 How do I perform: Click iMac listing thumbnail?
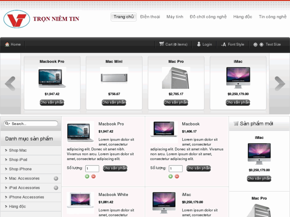[164, 203]
